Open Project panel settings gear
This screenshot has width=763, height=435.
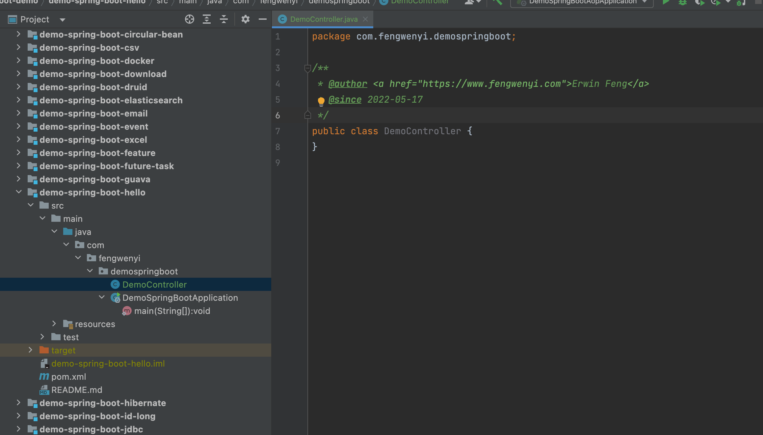[245, 19]
